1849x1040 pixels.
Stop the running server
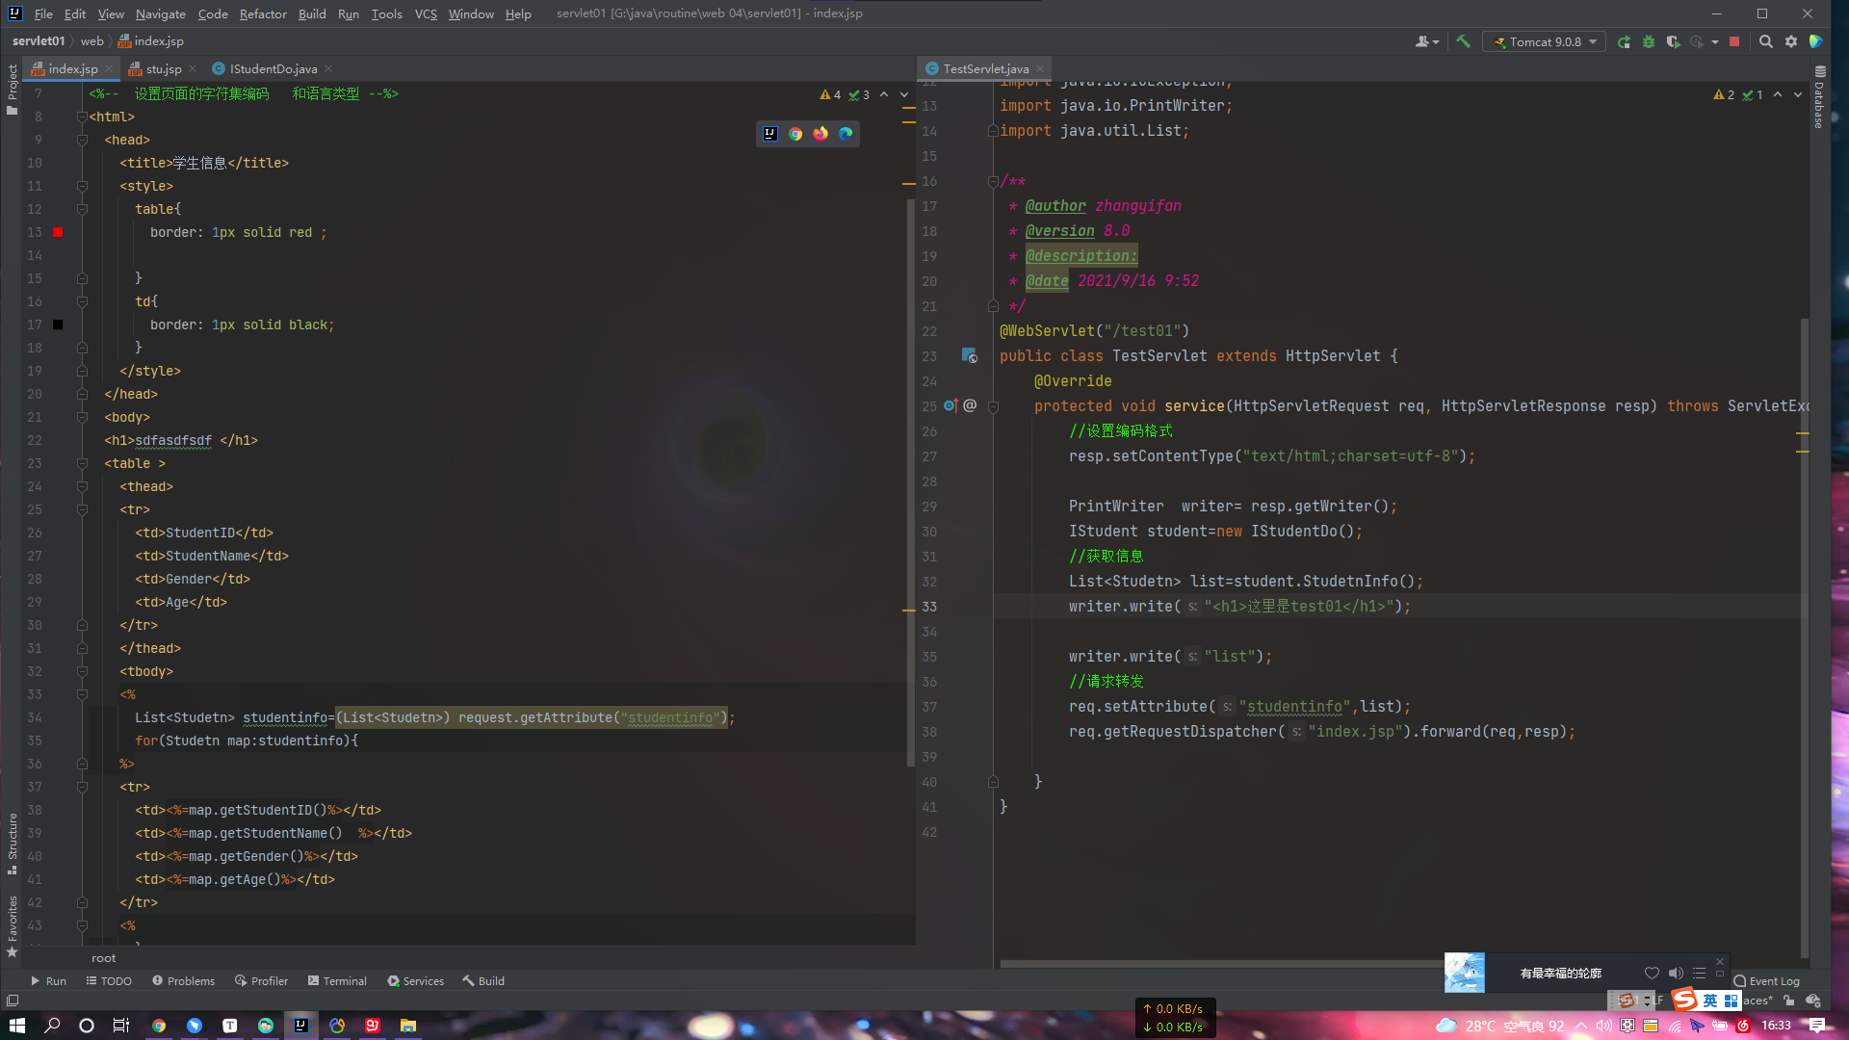(x=1734, y=41)
